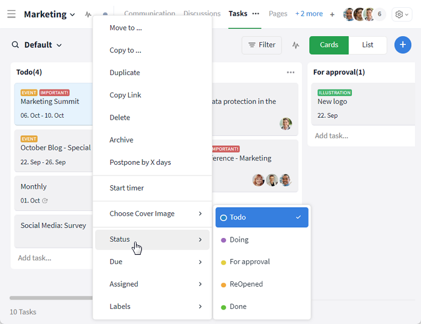This screenshot has height=324, width=421.
Task: Open Tasks tab three-dots menu
Action: (x=256, y=14)
